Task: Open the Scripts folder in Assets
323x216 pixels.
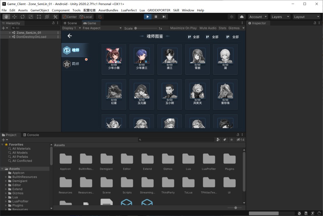Action: click(x=127, y=184)
